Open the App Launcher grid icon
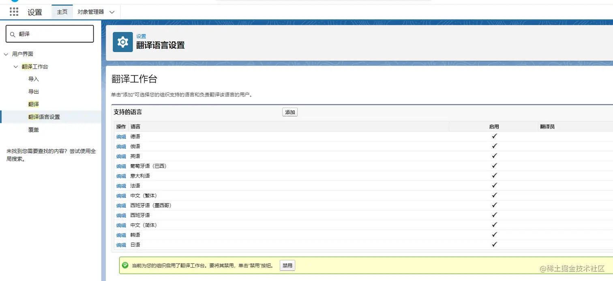The height and width of the screenshot is (281, 613). (x=14, y=12)
